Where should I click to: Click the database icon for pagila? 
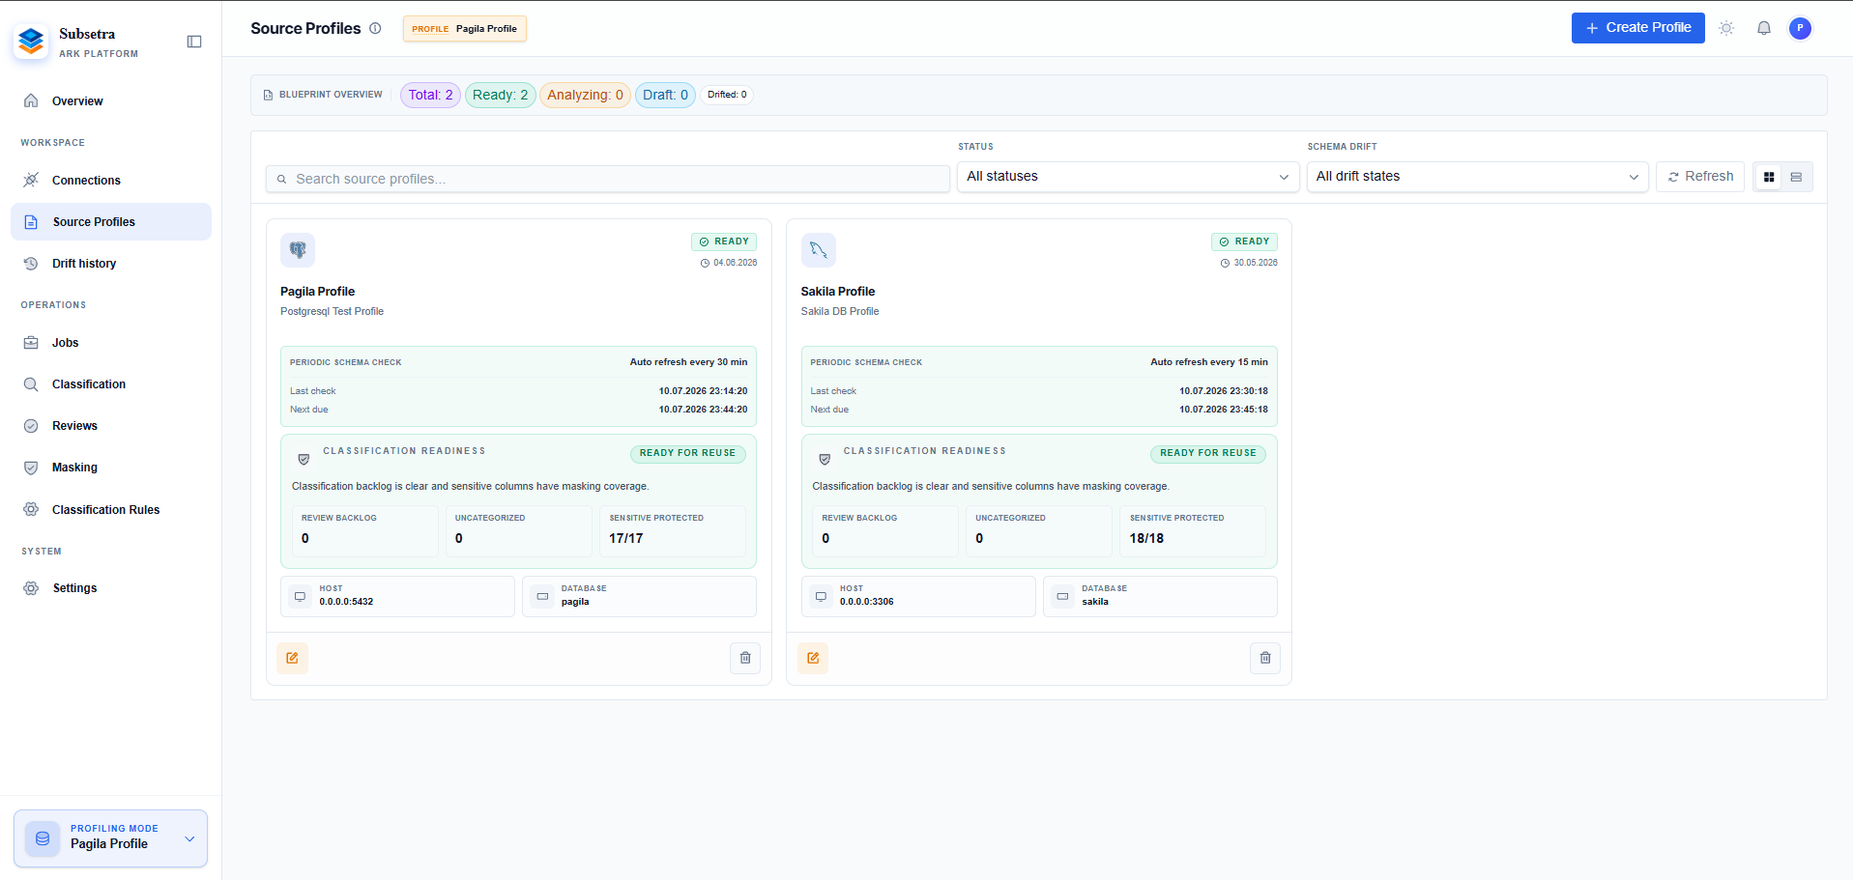coord(542,597)
